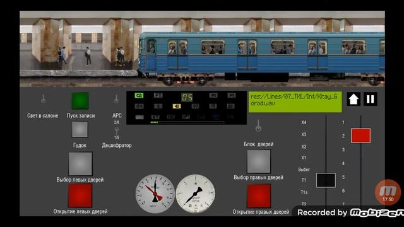
Task: Open right doors with red button
Action: (259, 196)
